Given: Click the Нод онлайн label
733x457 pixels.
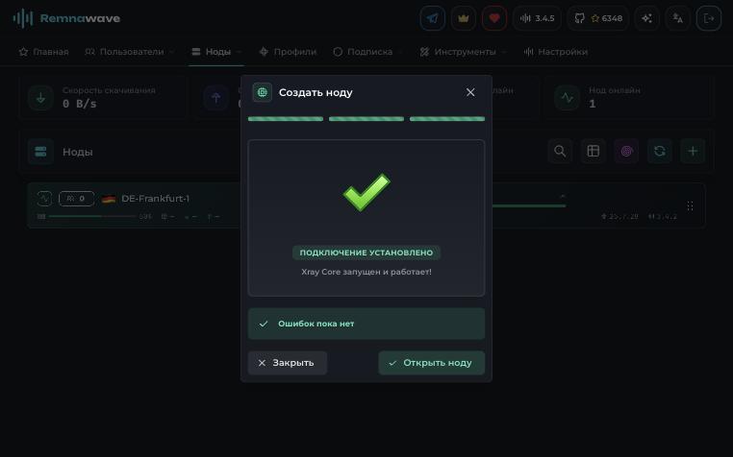Looking at the screenshot, I should pyautogui.click(x=615, y=90).
